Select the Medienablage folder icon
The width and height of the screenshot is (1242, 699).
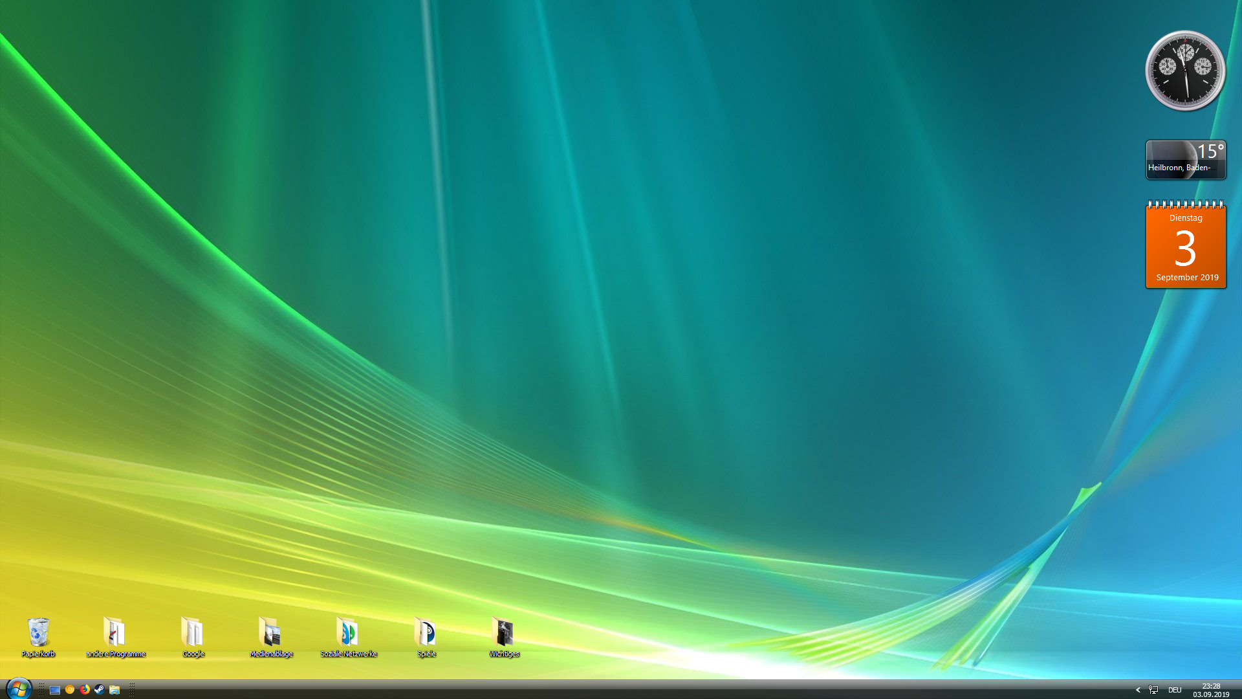(x=271, y=633)
